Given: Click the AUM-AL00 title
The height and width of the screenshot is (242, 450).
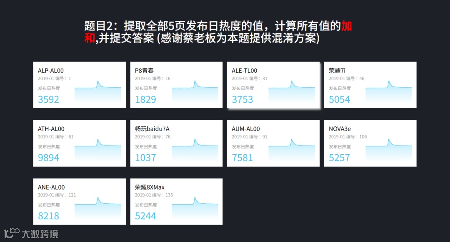Looking at the screenshot, I should (x=246, y=129).
